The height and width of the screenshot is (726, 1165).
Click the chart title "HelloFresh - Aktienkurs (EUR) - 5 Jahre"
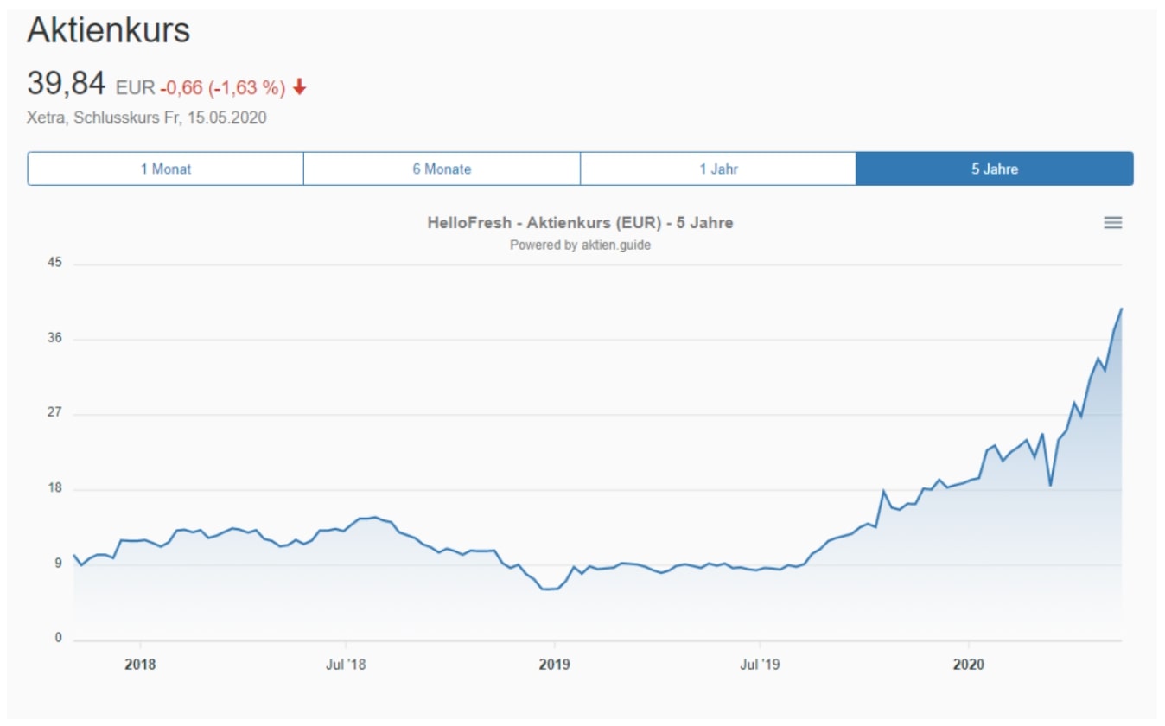(x=580, y=223)
